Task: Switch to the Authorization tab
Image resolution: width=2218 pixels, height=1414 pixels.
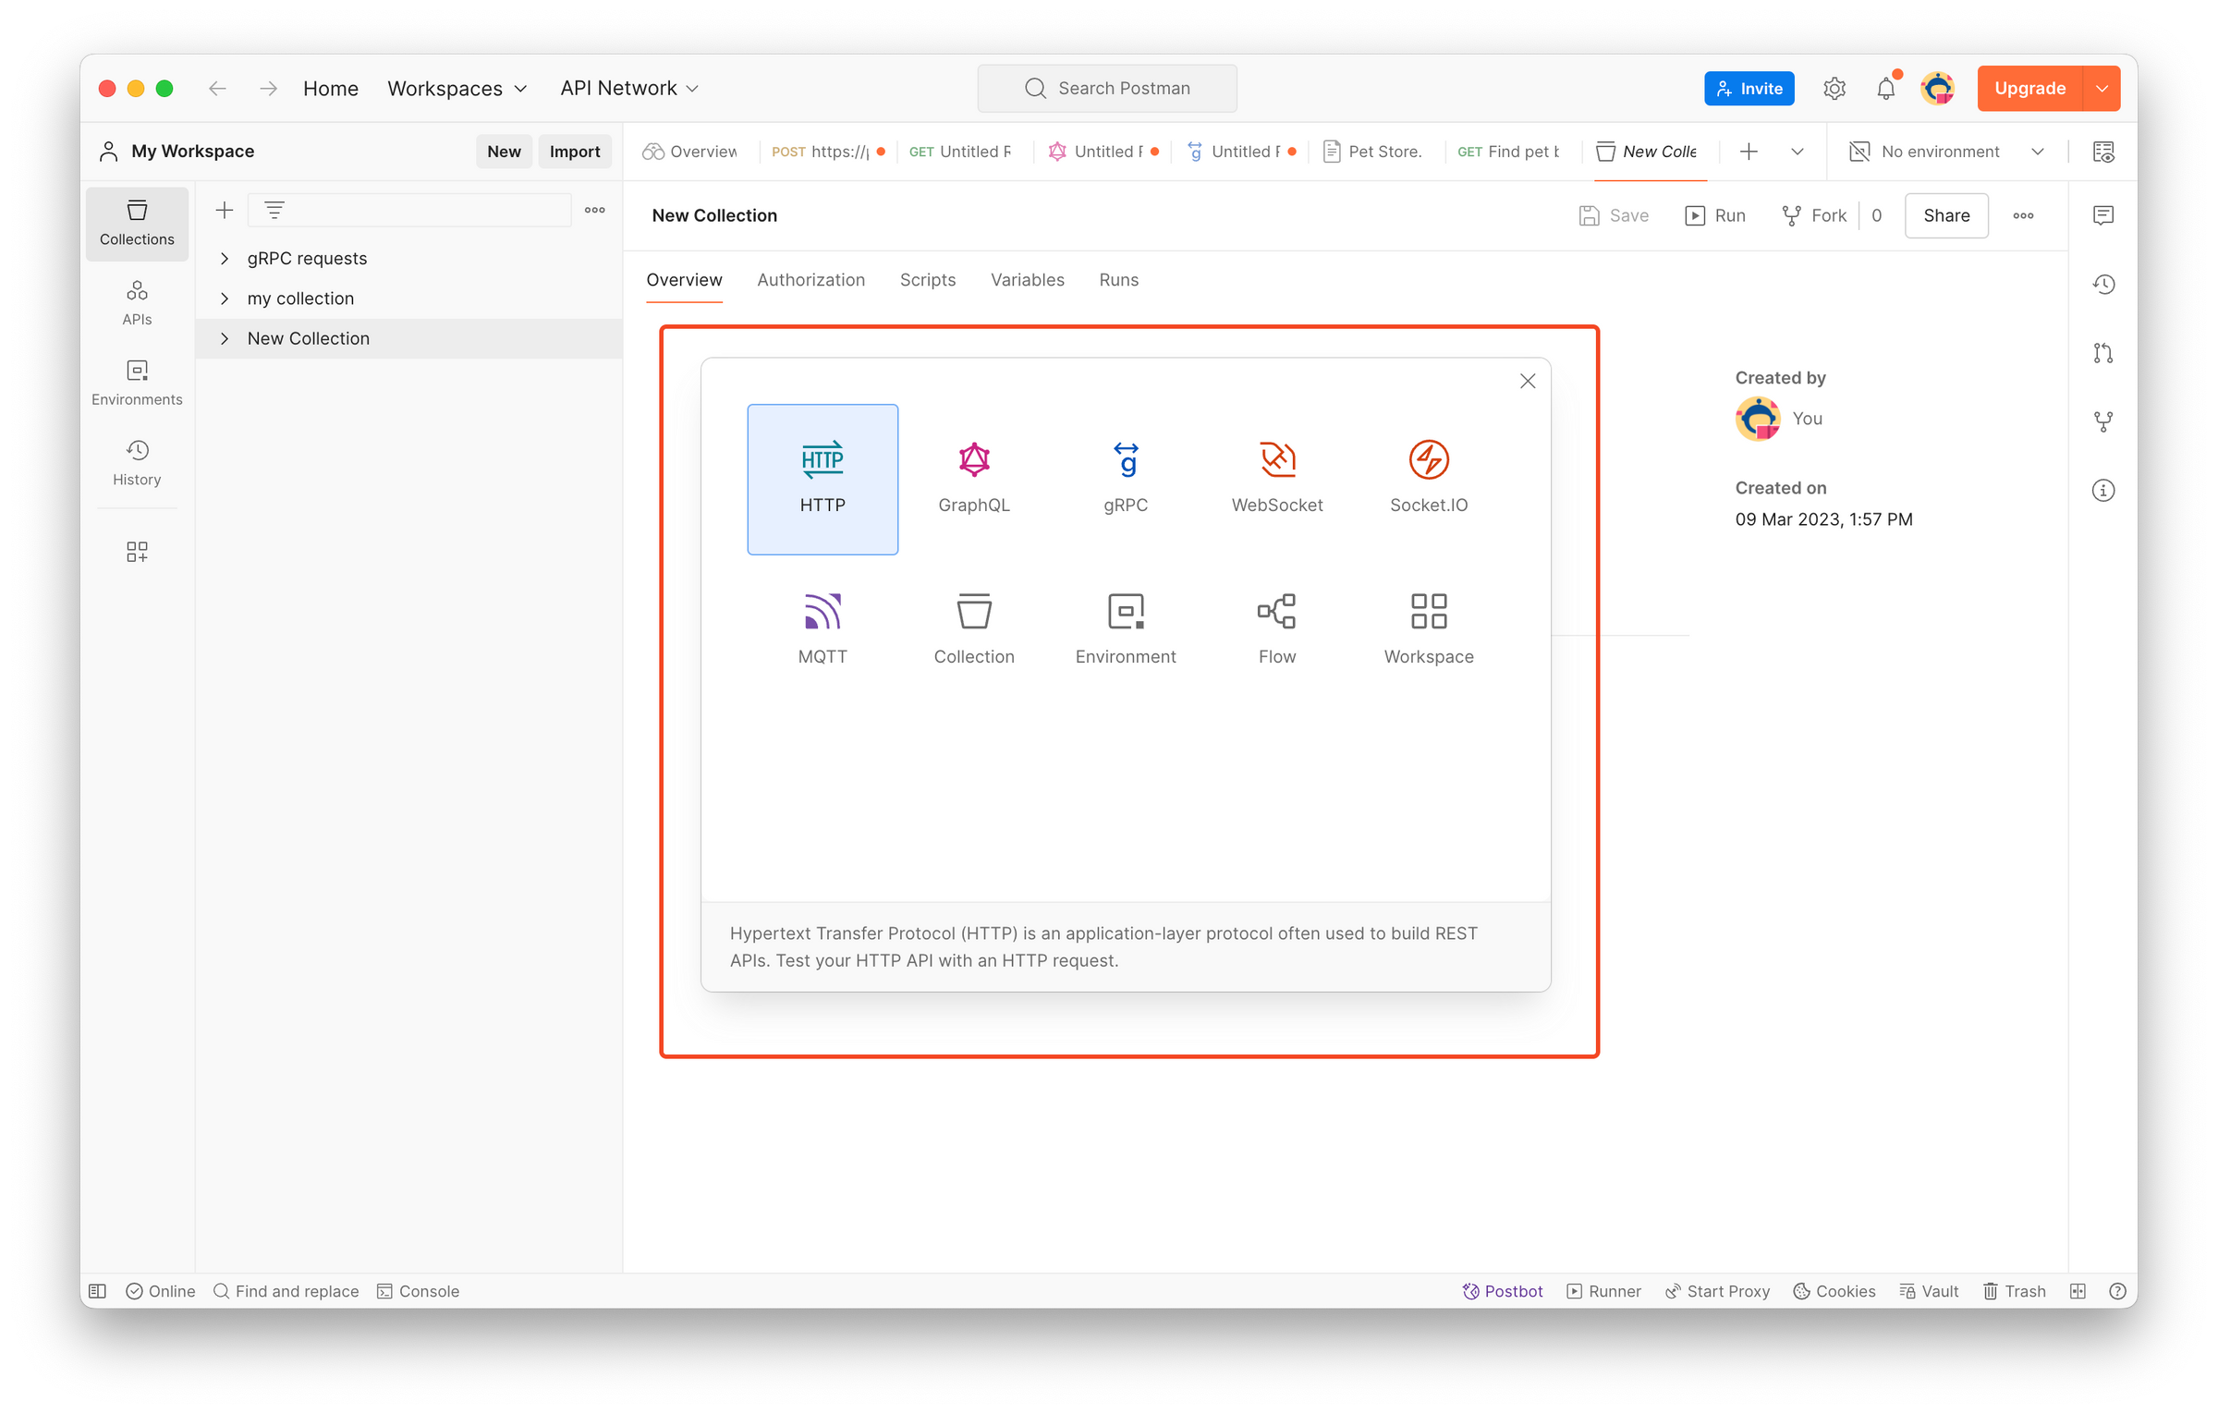Action: pos(810,280)
